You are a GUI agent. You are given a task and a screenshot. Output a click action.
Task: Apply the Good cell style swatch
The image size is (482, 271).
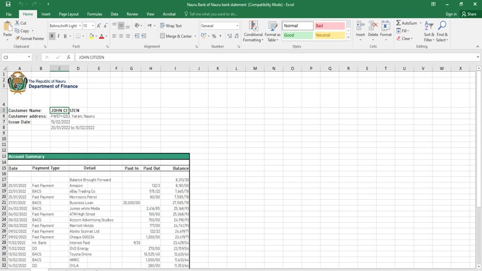coord(297,35)
